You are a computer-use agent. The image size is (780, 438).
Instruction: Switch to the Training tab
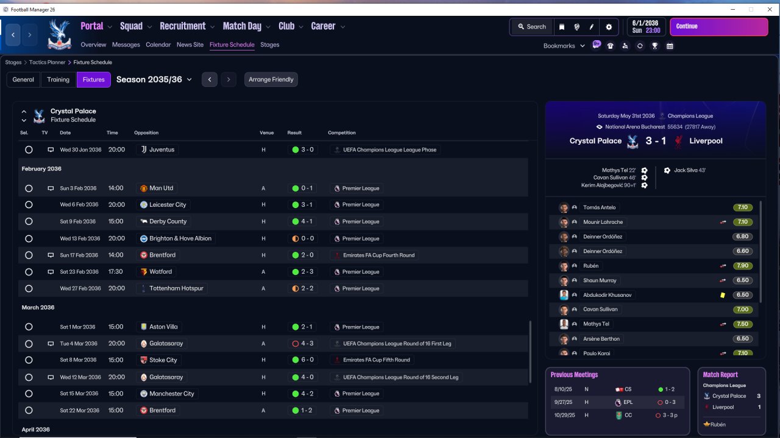tap(58, 80)
